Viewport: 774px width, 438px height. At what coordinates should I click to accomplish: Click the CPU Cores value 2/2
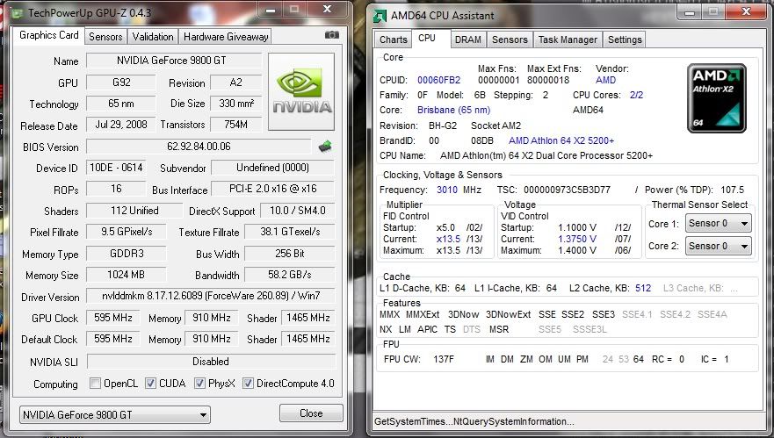[x=636, y=95]
